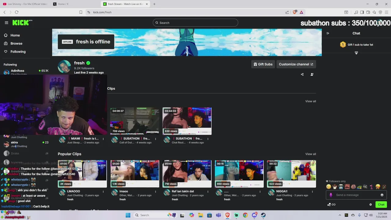Toggle the Brave sidebar panel icon
The width and height of the screenshot is (391, 220).
362,12
